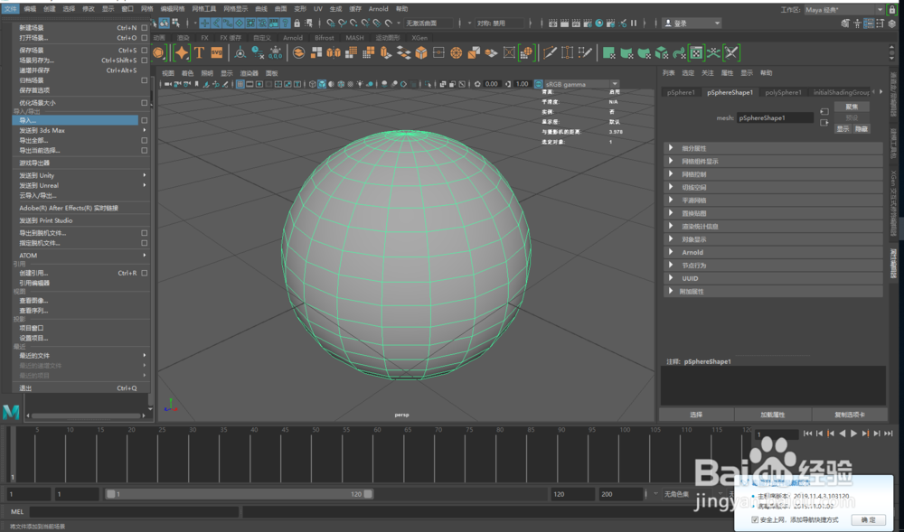The image size is (904, 532).
Task: Click the play forward button
Action: click(x=854, y=434)
